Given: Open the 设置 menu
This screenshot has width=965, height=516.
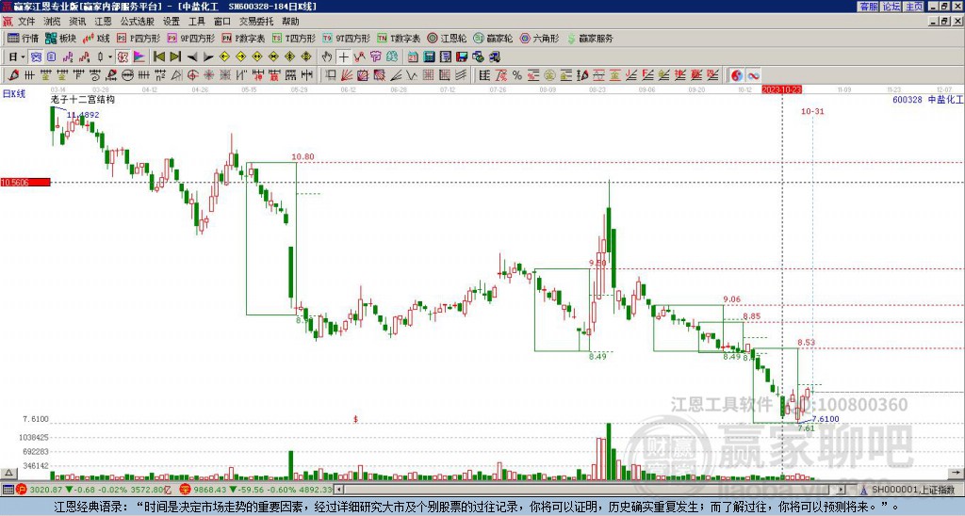Looking at the screenshot, I should pos(172,22).
